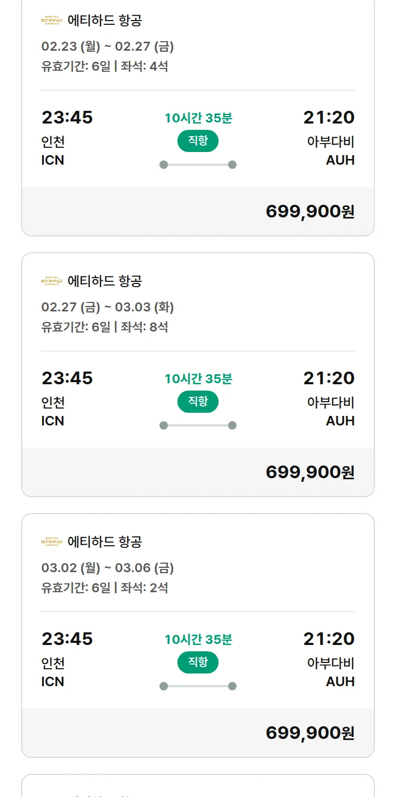Image resolution: width=396 pixels, height=797 pixels.
Task: Tap the 직항 badge on the 2-seat flight
Action: (x=197, y=662)
